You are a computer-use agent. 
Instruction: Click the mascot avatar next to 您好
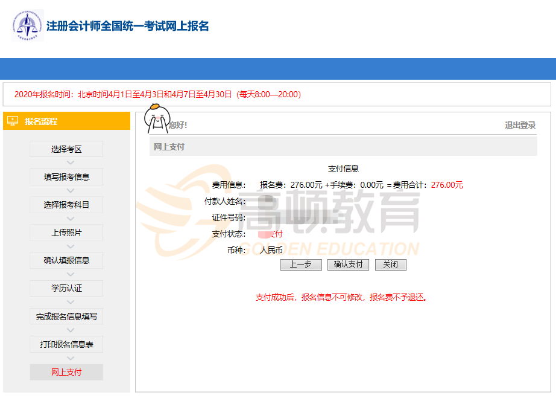(157, 118)
